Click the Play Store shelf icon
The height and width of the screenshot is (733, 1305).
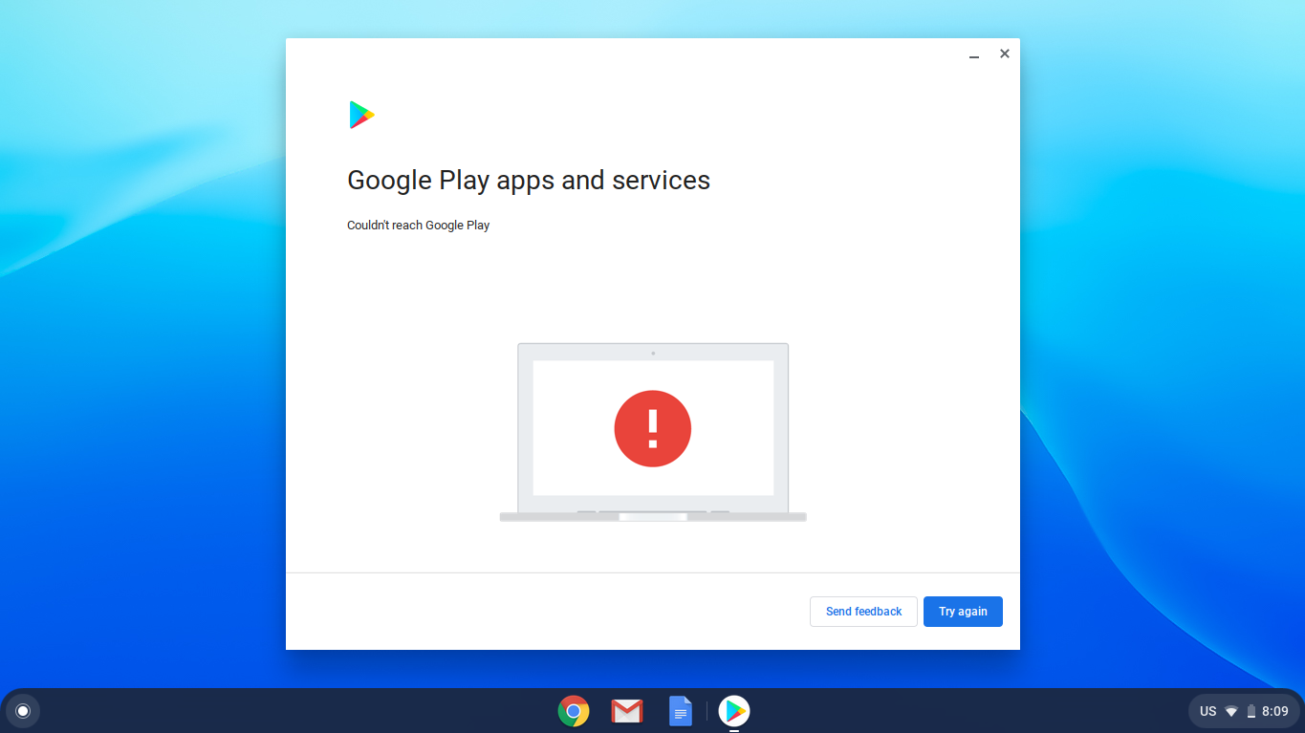click(734, 711)
